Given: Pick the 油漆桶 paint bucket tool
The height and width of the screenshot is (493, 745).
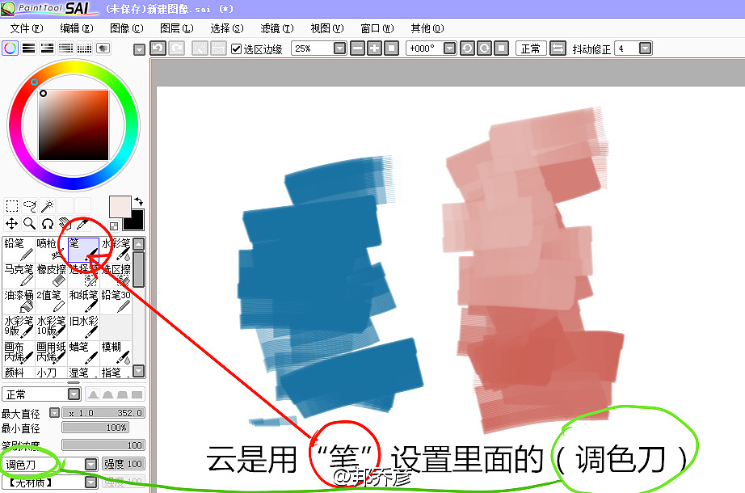Looking at the screenshot, I should [x=18, y=301].
